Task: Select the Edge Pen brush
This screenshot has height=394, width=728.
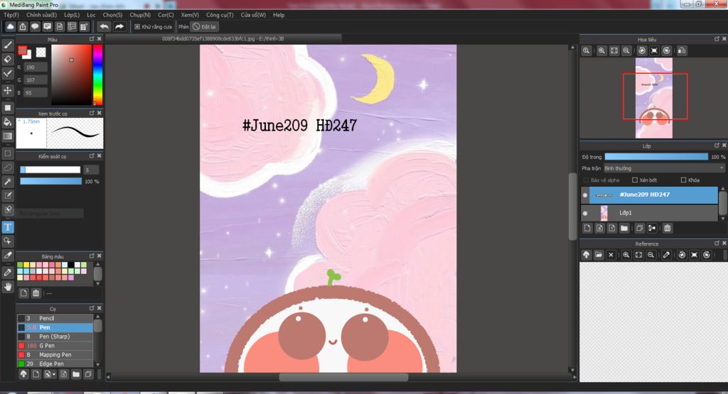Action: point(55,363)
